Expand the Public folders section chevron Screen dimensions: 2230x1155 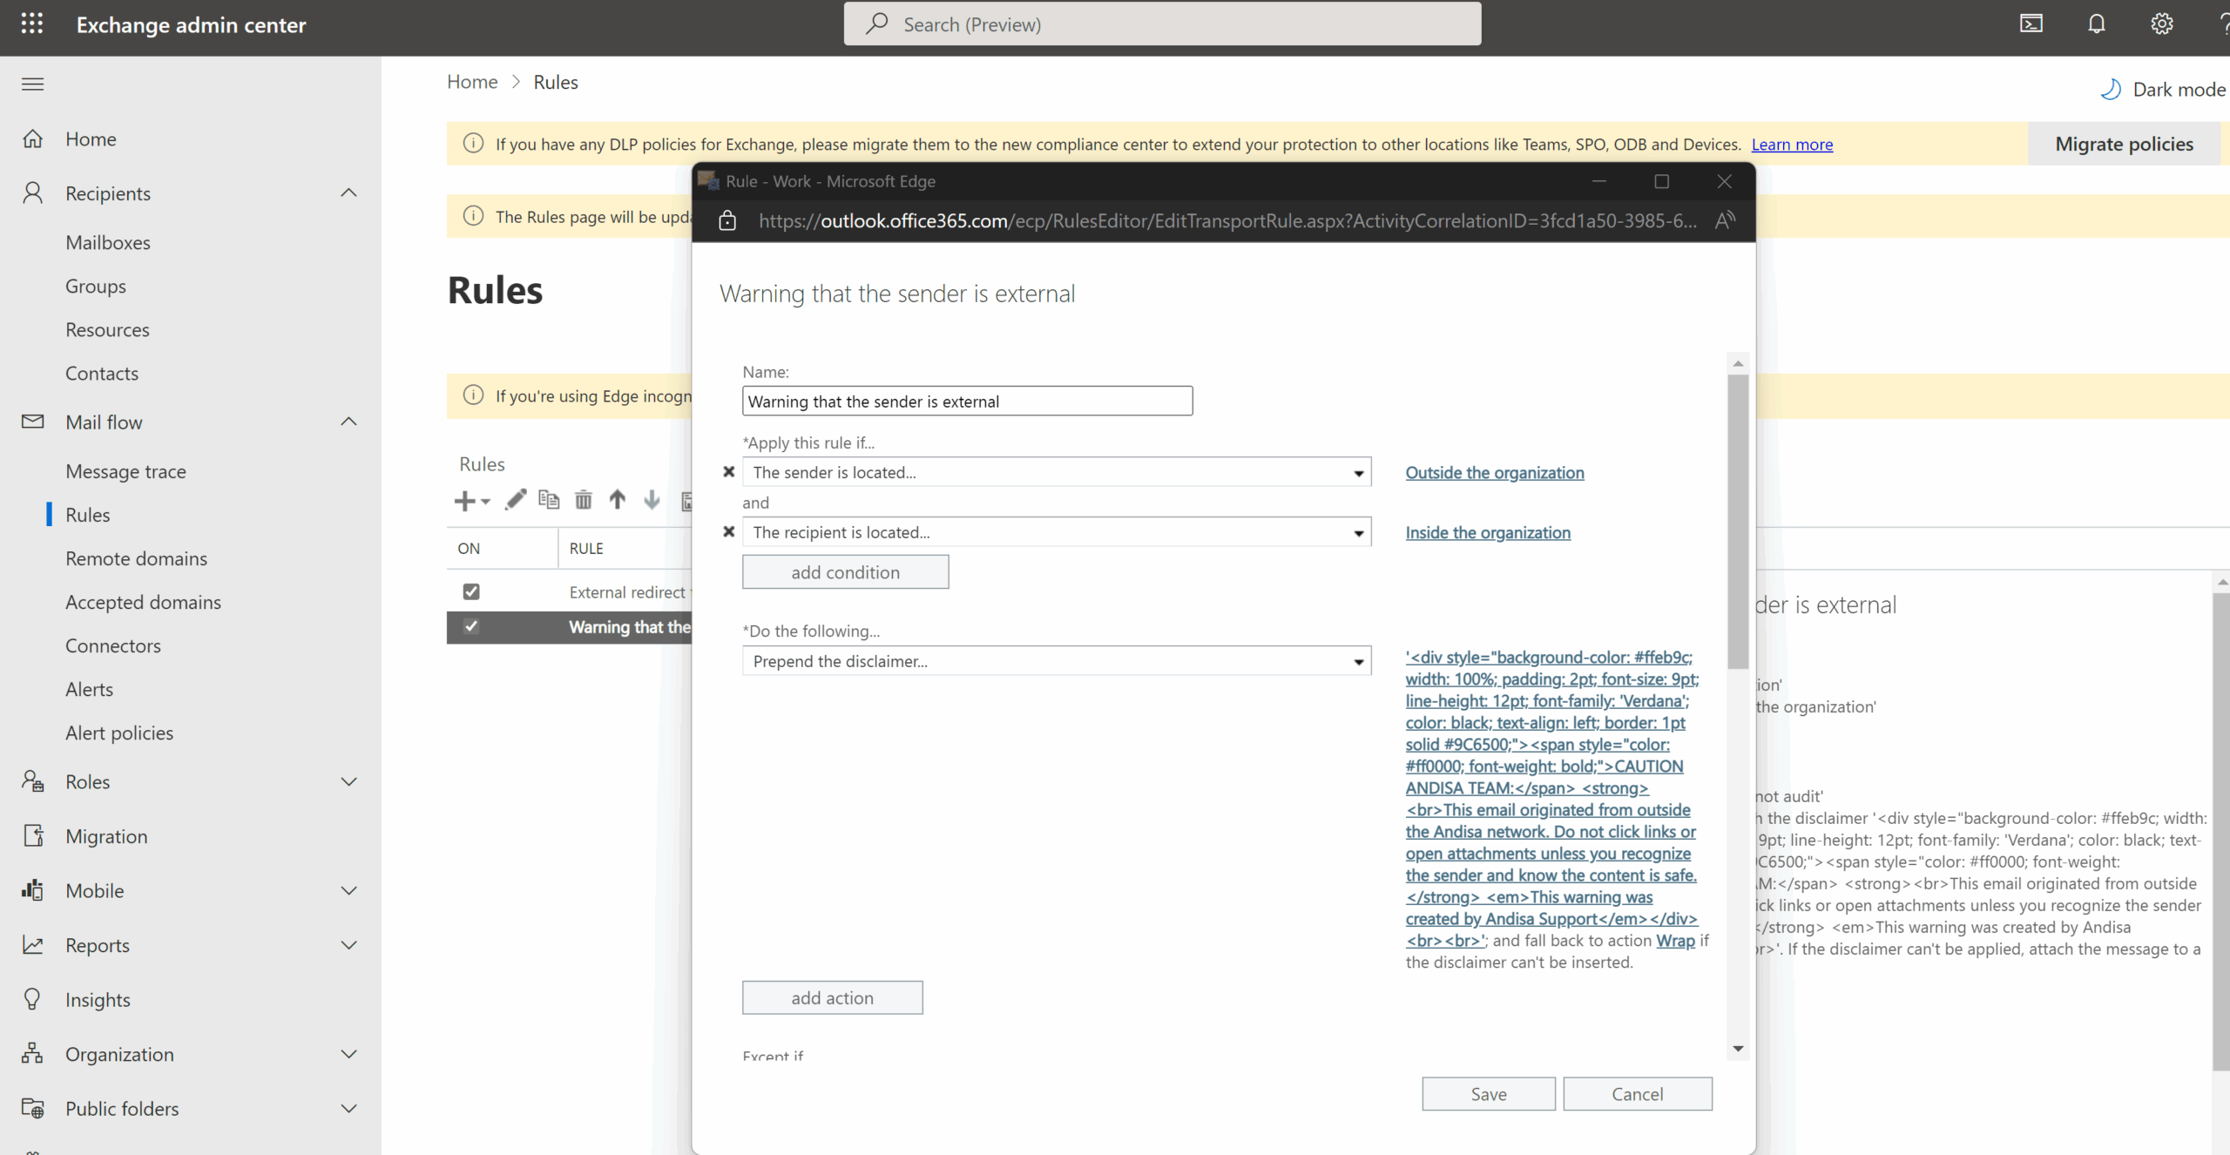coord(348,1108)
